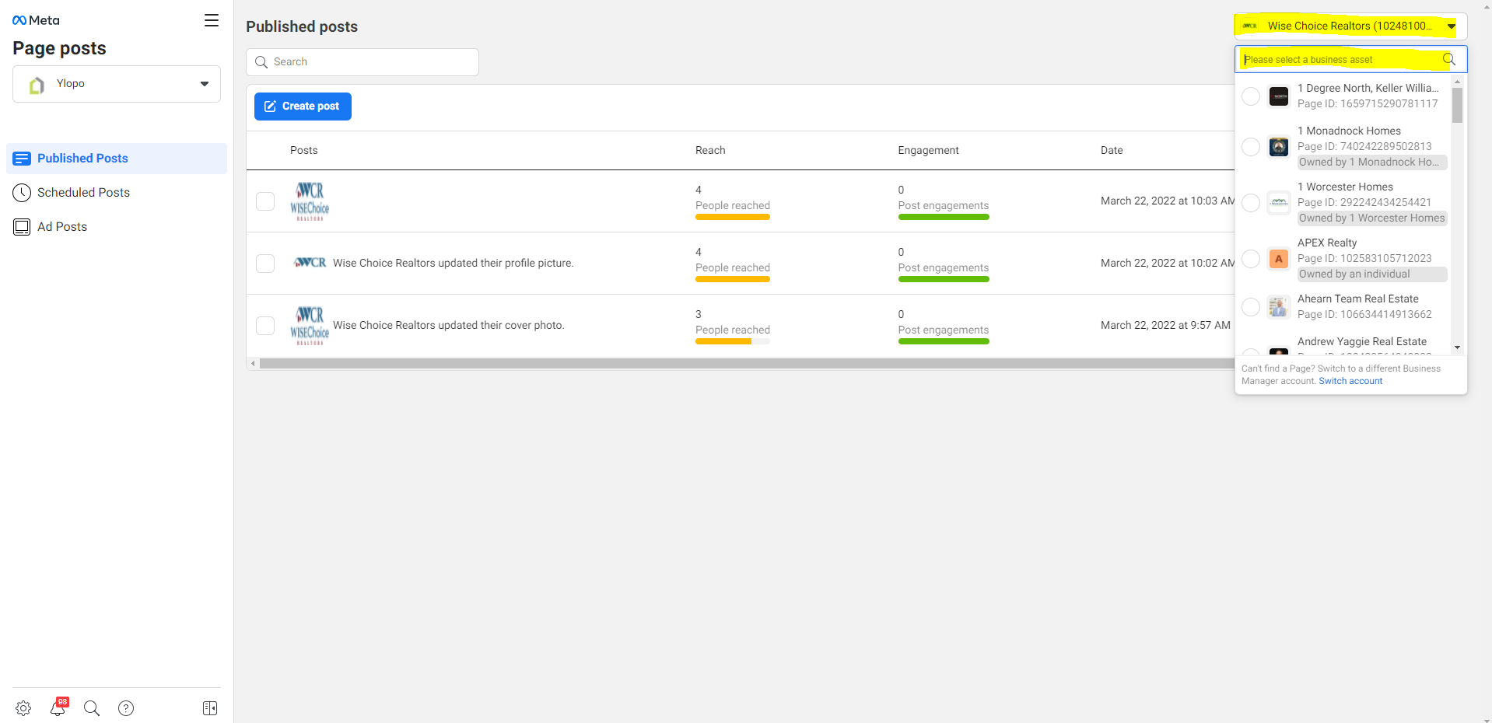Click search icon in business asset field
The image size is (1492, 723).
click(x=1448, y=60)
